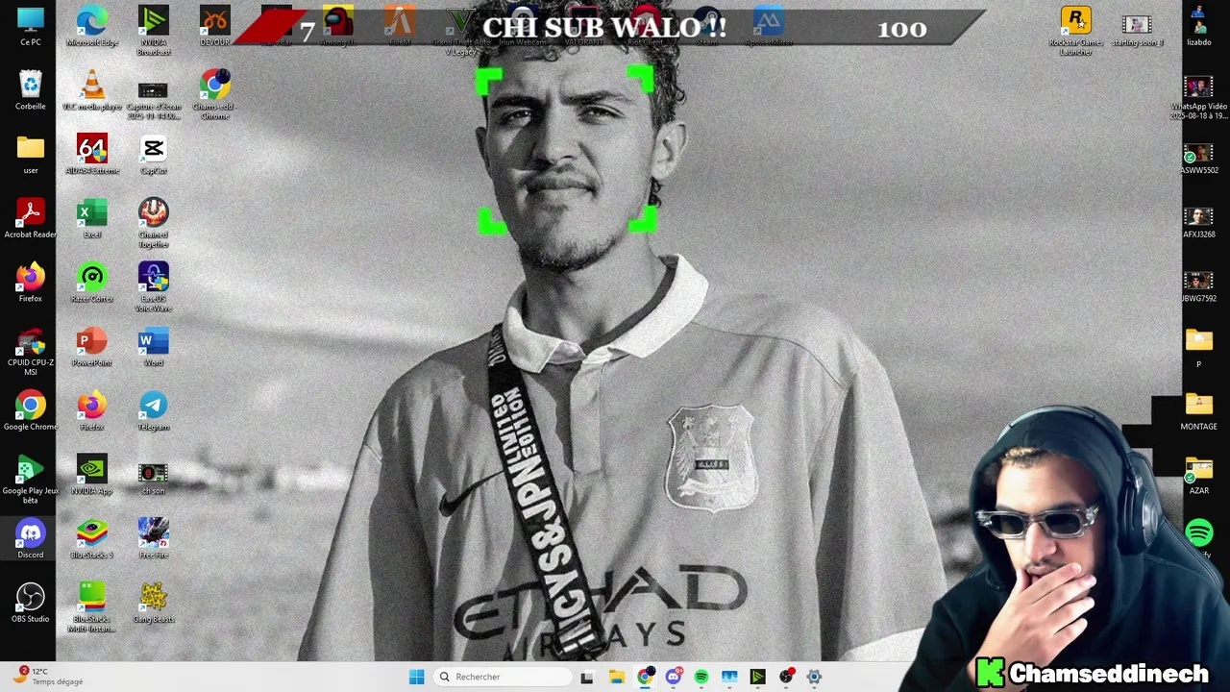Open Gang Beasts game icon

153,603
